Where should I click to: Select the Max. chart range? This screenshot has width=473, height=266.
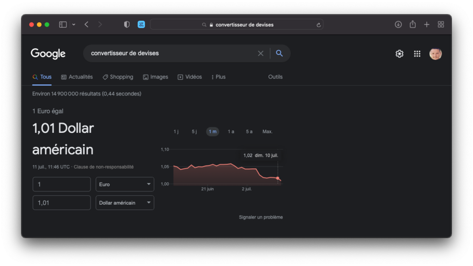[267, 131]
